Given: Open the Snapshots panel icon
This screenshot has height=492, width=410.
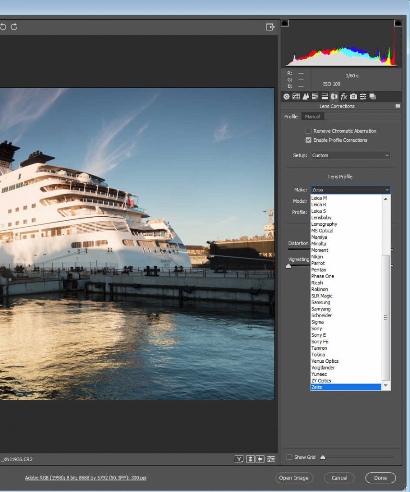Looking at the screenshot, I should point(372,97).
